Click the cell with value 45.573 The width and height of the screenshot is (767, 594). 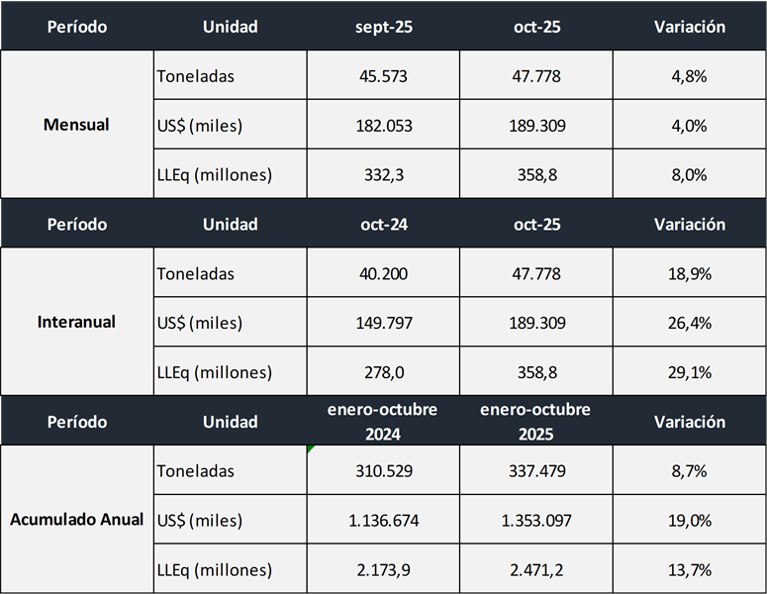tap(383, 76)
